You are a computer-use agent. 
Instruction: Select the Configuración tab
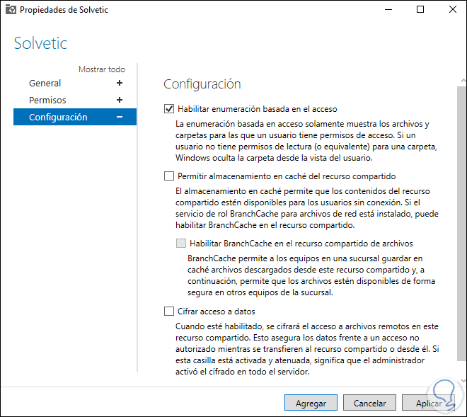[x=75, y=117]
